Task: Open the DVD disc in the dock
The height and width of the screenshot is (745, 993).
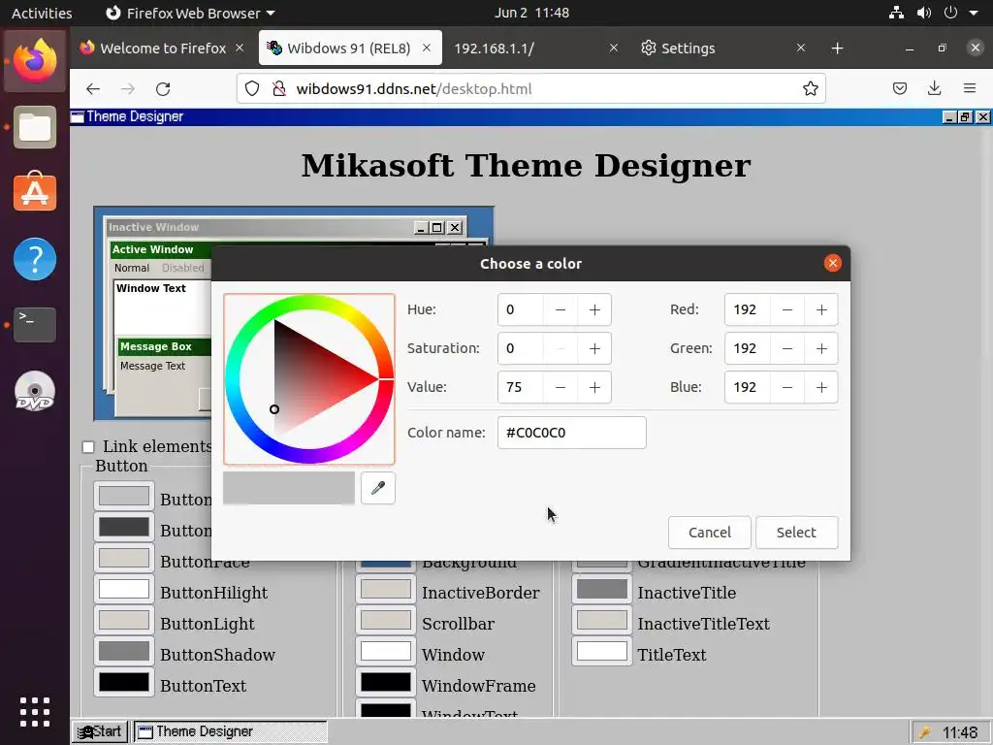Action: (35, 391)
